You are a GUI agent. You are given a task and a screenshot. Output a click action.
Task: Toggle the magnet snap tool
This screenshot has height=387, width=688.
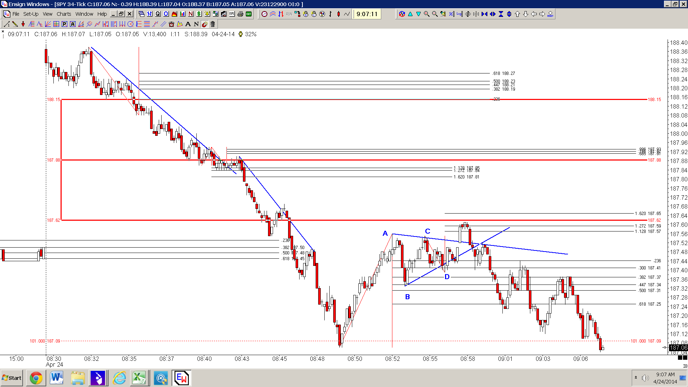205,24
